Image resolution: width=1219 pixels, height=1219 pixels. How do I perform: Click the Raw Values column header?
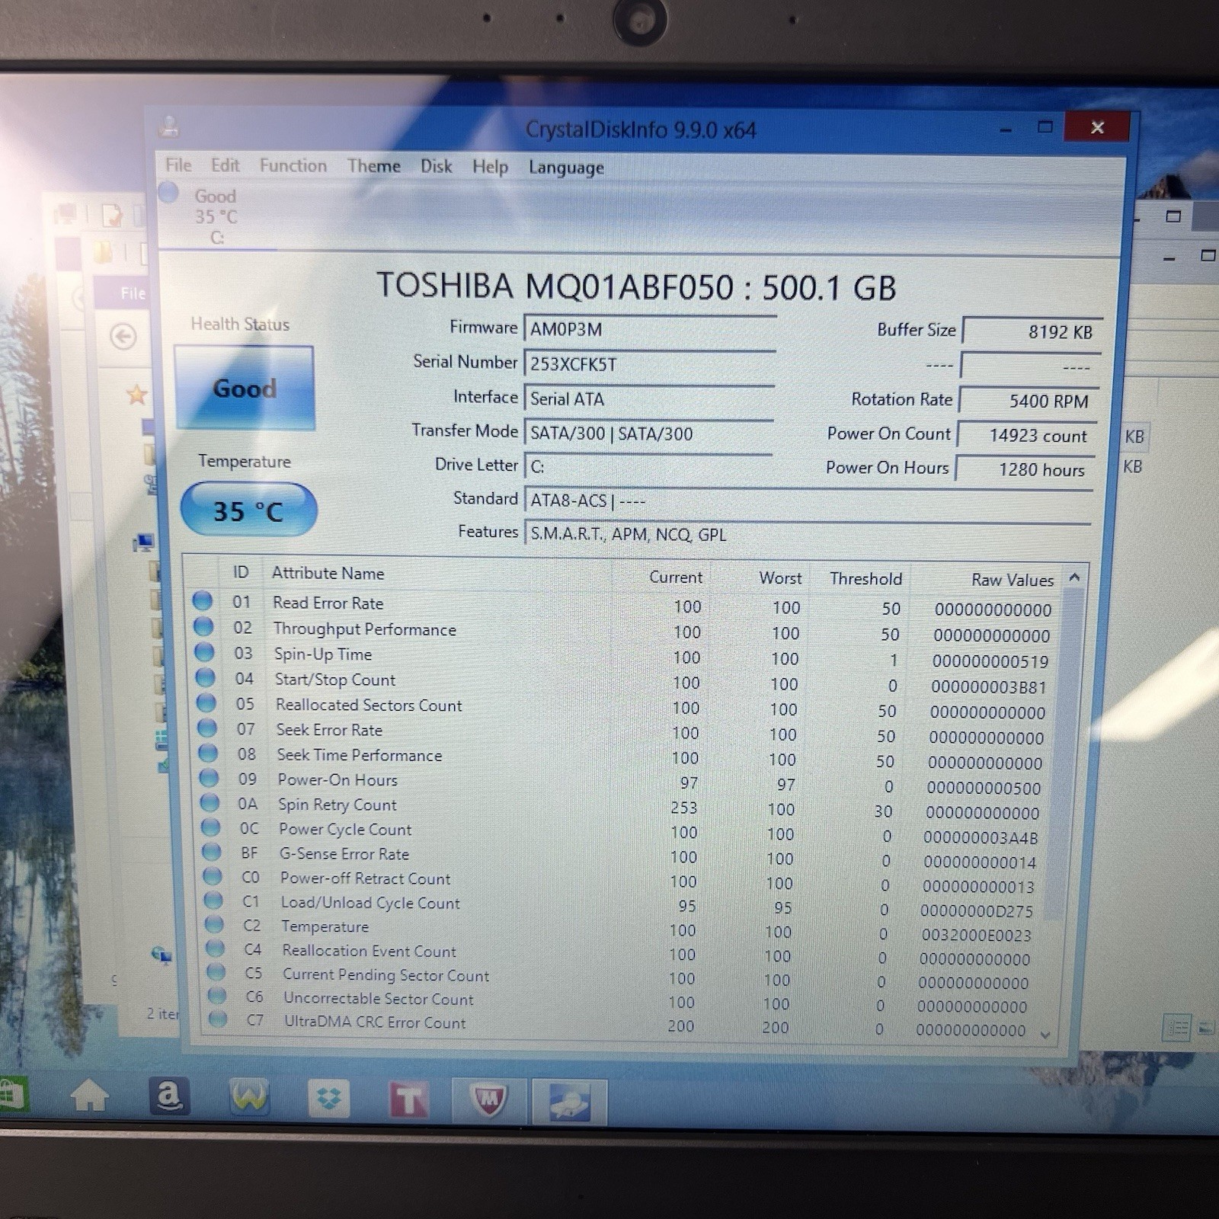(x=1012, y=581)
